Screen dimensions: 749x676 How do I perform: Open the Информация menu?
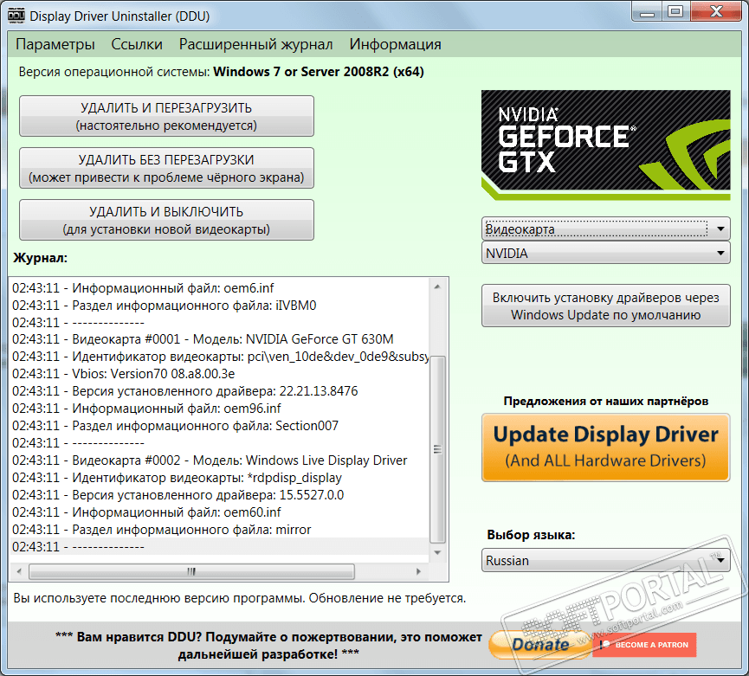[x=395, y=44]
